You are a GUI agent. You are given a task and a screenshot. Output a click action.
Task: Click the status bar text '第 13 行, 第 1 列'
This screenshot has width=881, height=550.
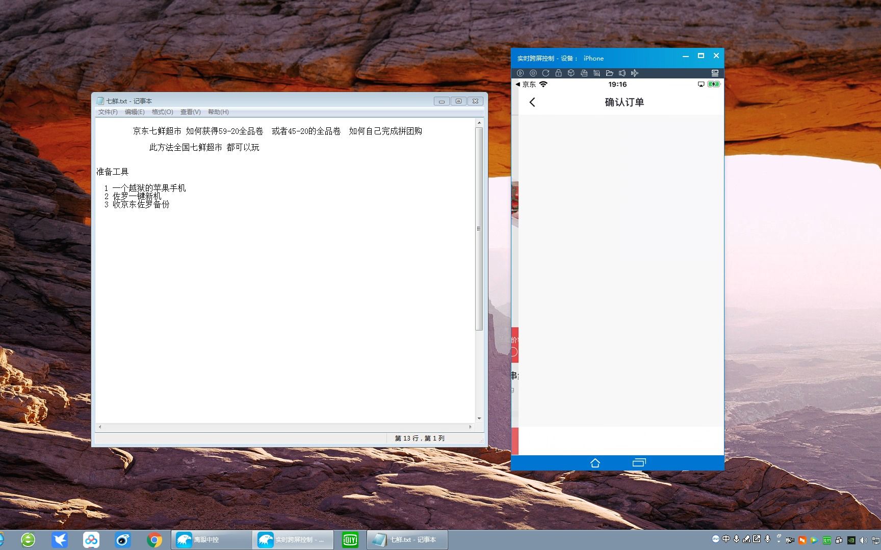tap(420, 438)
